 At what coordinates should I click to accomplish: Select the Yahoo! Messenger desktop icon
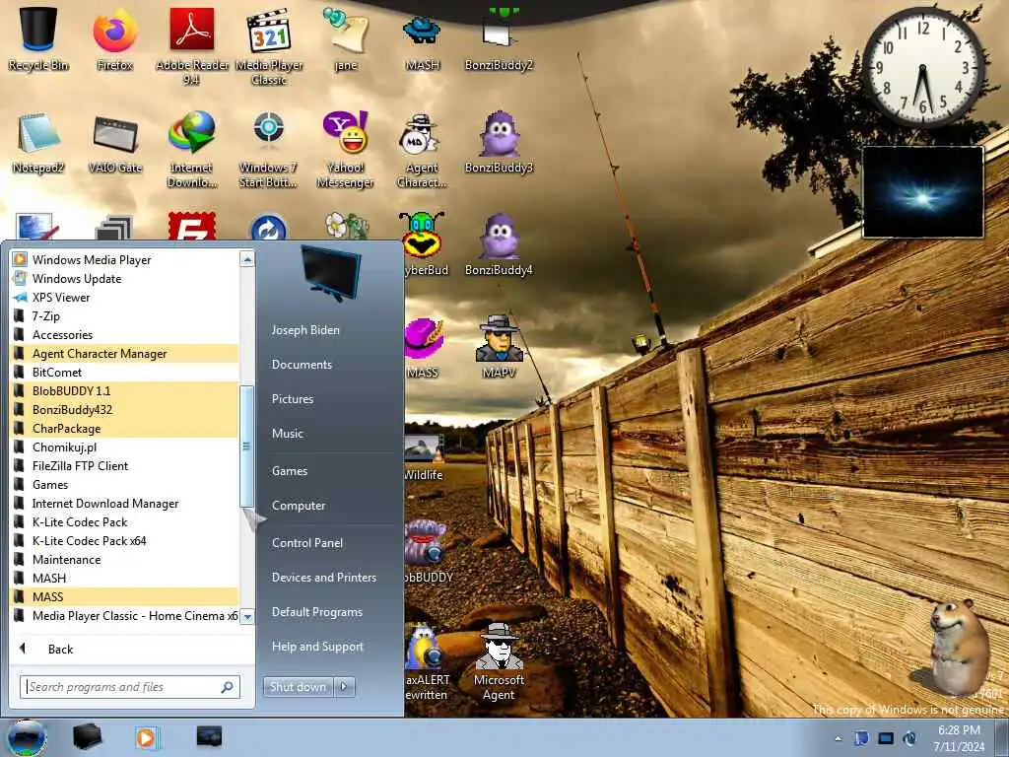[346, 150]
